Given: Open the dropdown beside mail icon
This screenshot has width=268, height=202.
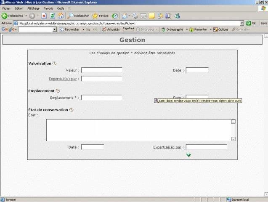Looking at the screenshot, I should pos(129,16).
